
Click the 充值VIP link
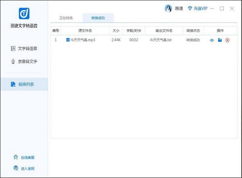click(201, 9)
